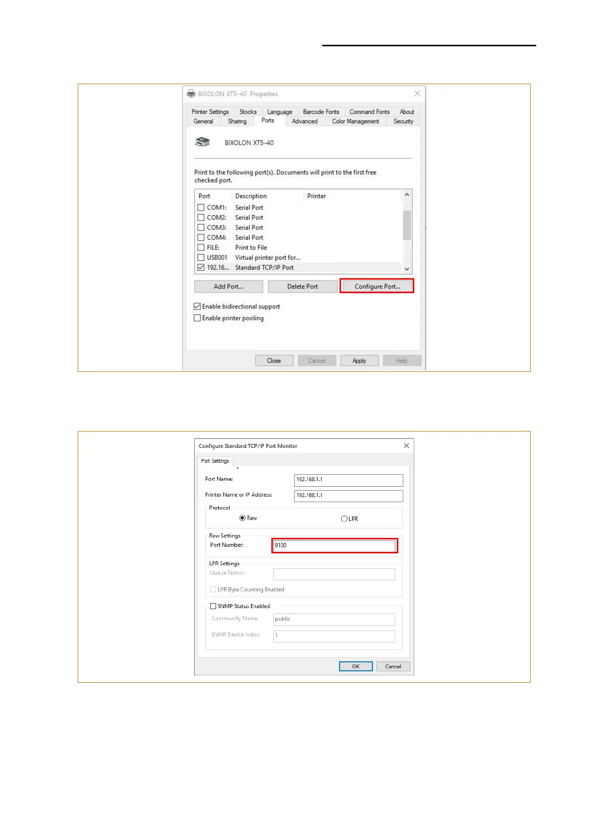Click the Printer Name or IP Address field
The height and width of the screenshot is (838, 593).
[x=349, y=496]
